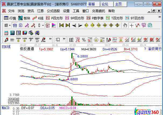Click the red 神 angle-line icon
This screenshot has width=163, height=115.
tap(146, 40)
